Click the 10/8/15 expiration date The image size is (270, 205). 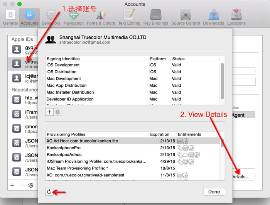click(167, 168)
